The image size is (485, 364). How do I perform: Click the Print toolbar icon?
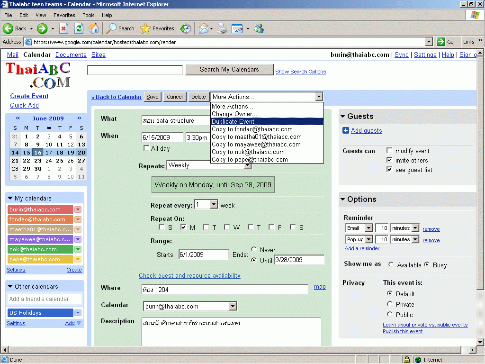(222, 28)
